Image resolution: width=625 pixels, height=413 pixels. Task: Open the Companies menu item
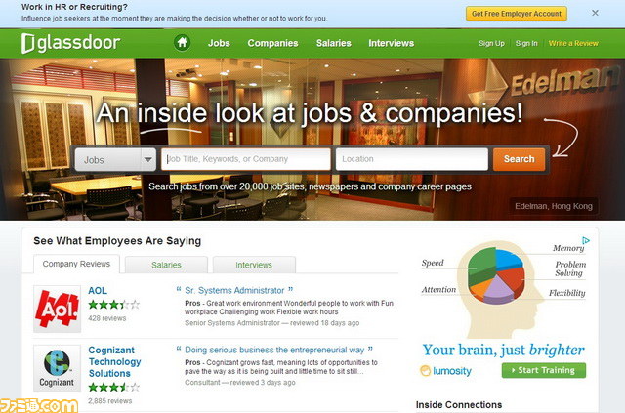pyautogui.click(x=272, y=43)
